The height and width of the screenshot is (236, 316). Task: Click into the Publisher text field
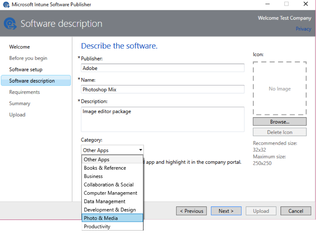(x=162, y=68)
